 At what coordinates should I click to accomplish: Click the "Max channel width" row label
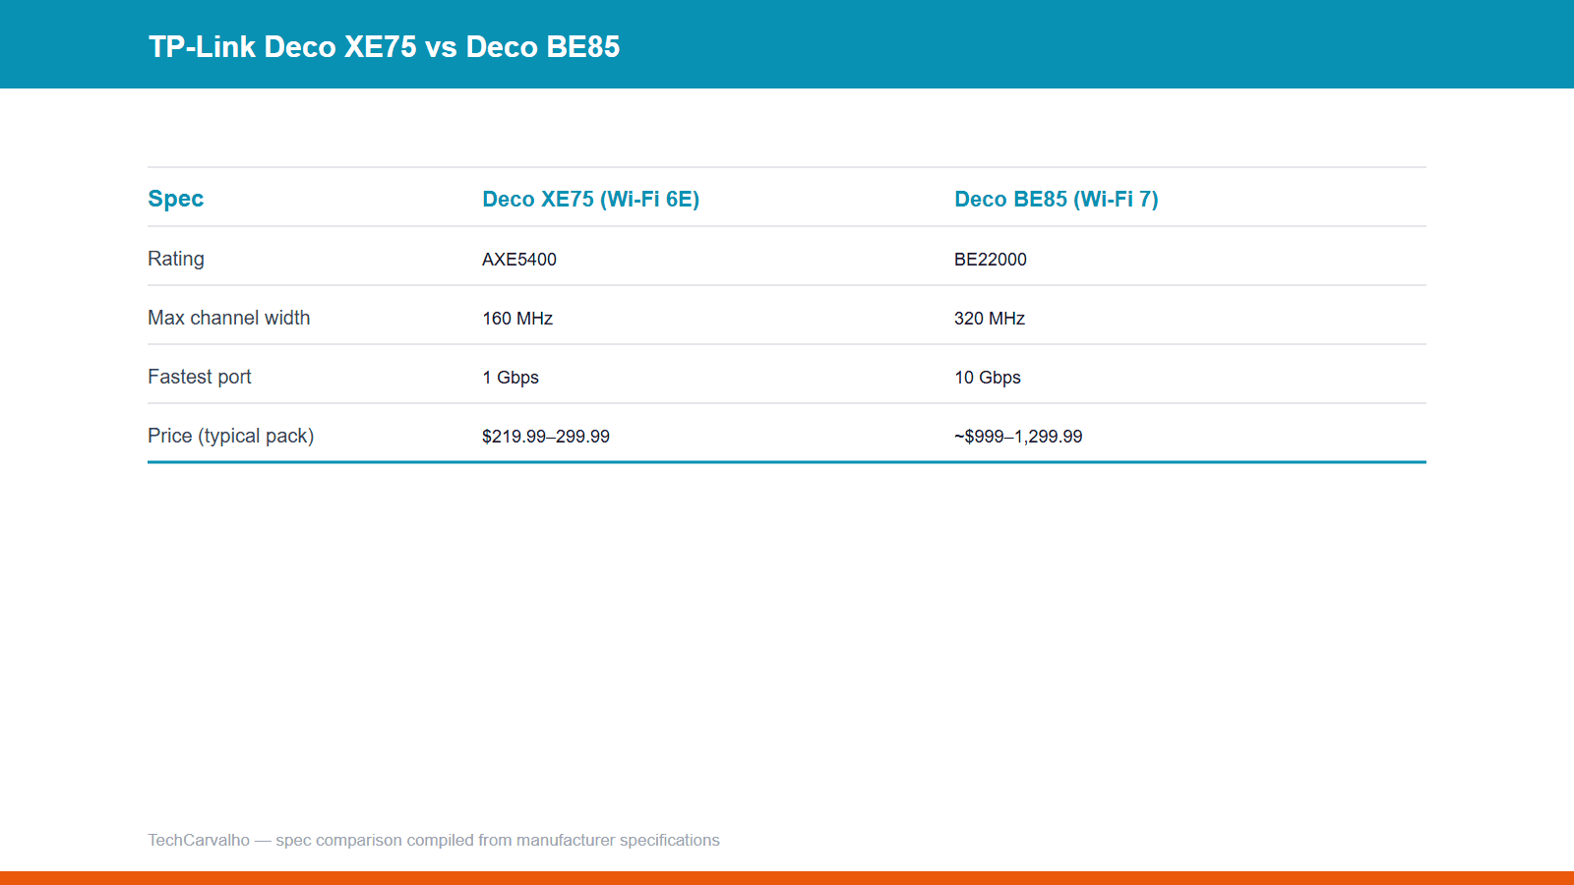click(x=229, y=318)
